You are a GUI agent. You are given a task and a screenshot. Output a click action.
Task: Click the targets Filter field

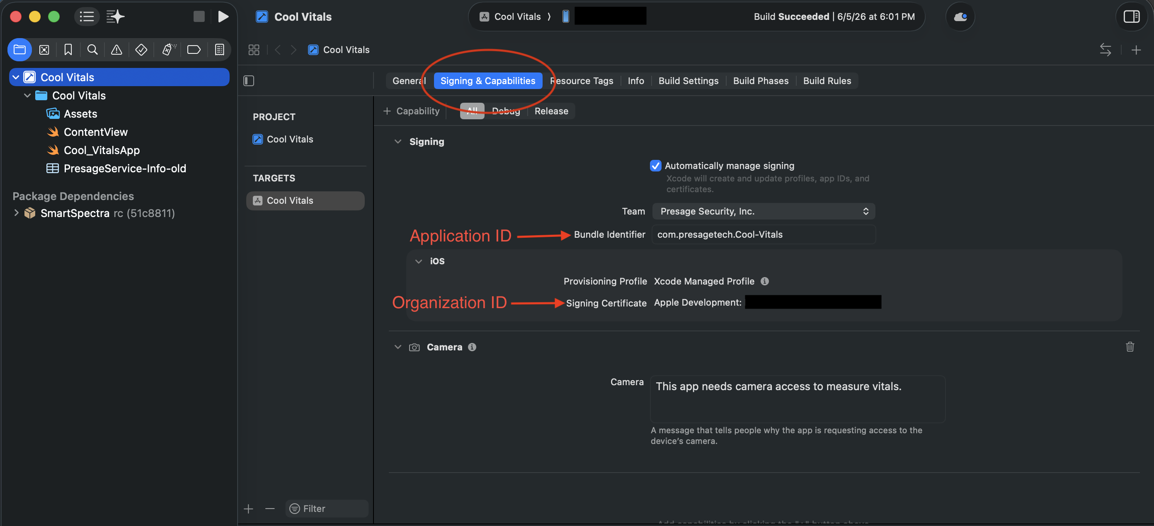point(327,509)
